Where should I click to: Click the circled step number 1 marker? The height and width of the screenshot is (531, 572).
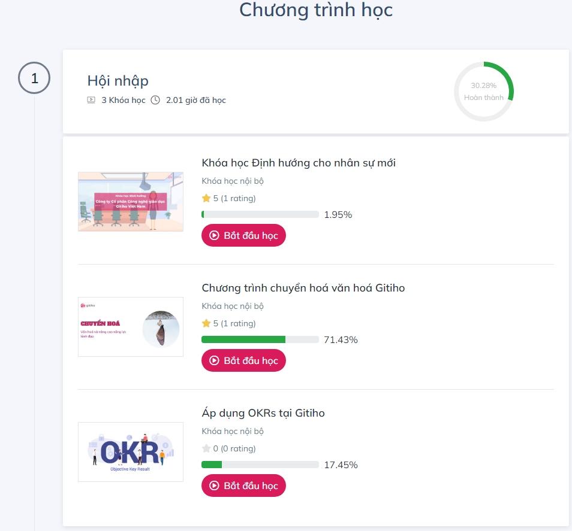pyautogui.click(x=34, y=78)
